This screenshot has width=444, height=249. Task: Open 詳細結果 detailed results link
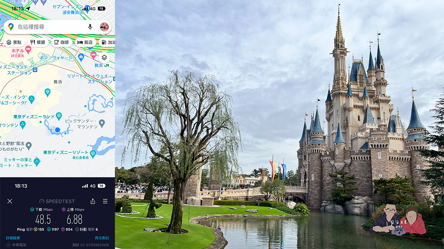click(x=13, y=238)
